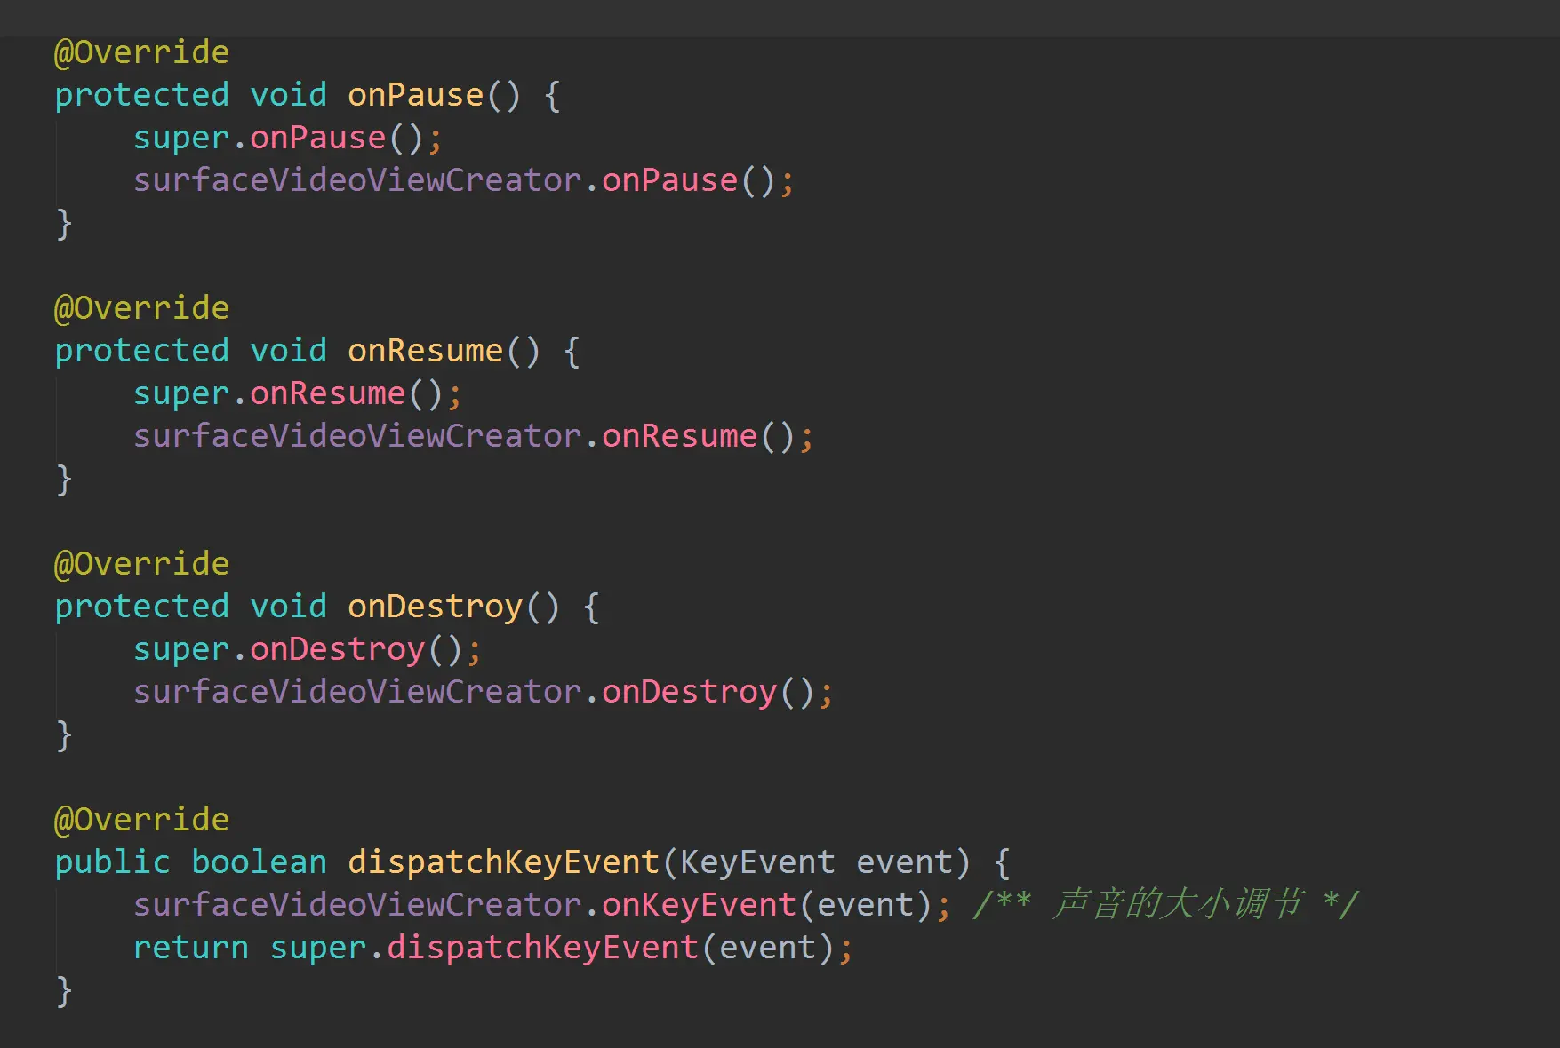The image size is (1560, 1048).
Task: Place cursor on the super.onPause() call
Action: pos(287,138)
